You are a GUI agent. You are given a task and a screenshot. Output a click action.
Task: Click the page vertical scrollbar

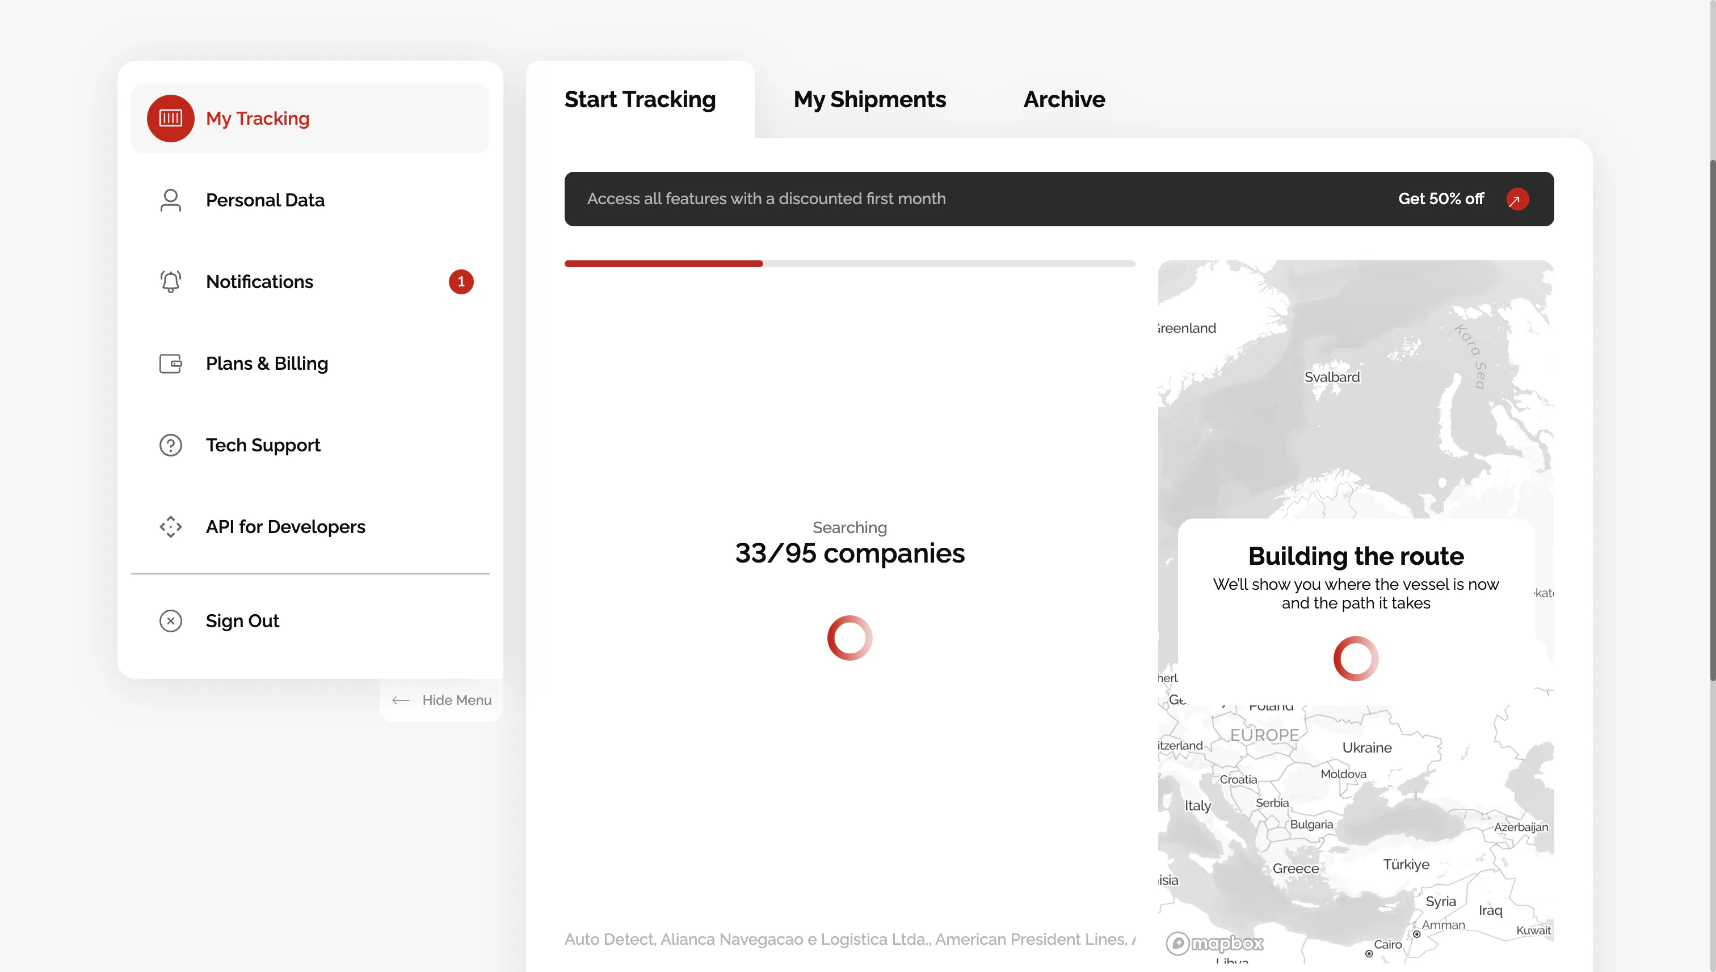[x=1712, y=421]
